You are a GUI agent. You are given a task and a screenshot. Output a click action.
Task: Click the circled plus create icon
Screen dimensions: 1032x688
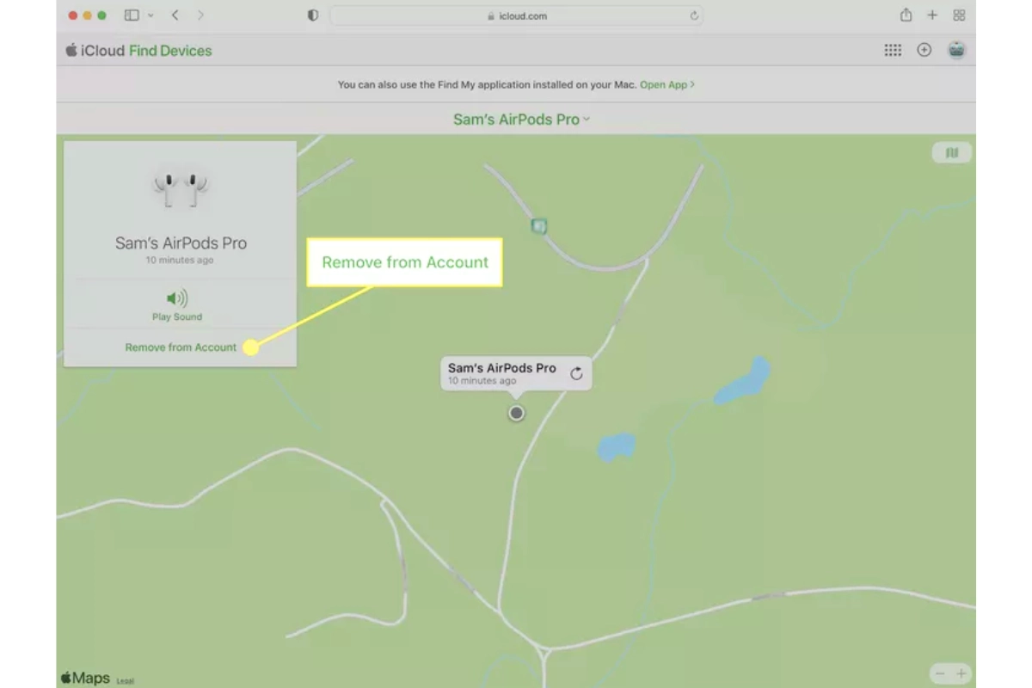coord(924,51)
